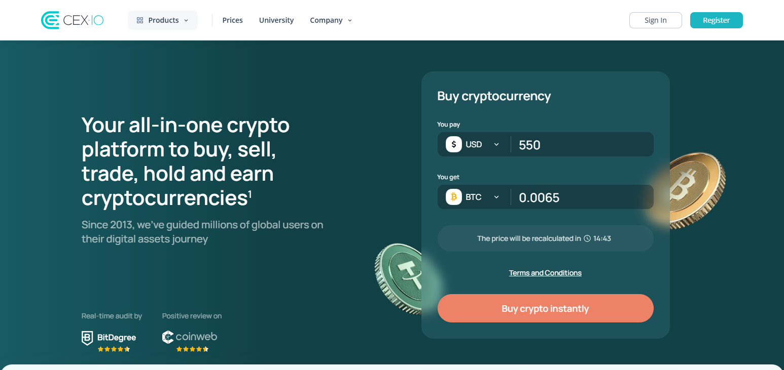Open the BTC cryptocurrency selector

pos(480,197)
